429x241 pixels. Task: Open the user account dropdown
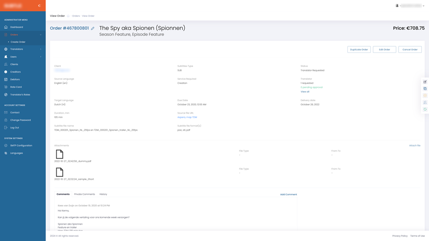(x=410, y=6)
